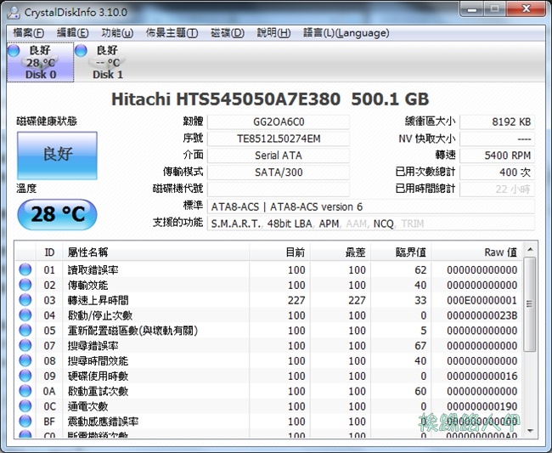Open the 編輯(E) menu
The height and width of the screenshot is (453, 552).
(72, 33)
